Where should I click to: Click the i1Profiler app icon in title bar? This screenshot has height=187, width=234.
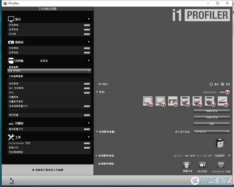(x=5, y=3)
